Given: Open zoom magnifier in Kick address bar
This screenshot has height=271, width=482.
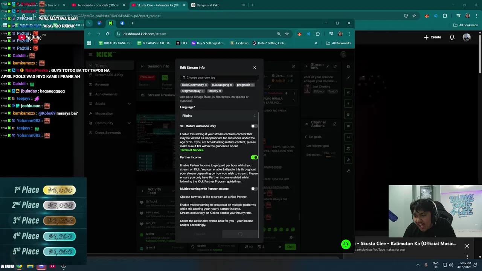Looking at the screenshot, I should [x=279, y=34].
